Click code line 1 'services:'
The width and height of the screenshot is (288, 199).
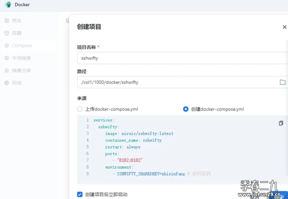click(x=104, y=120)
